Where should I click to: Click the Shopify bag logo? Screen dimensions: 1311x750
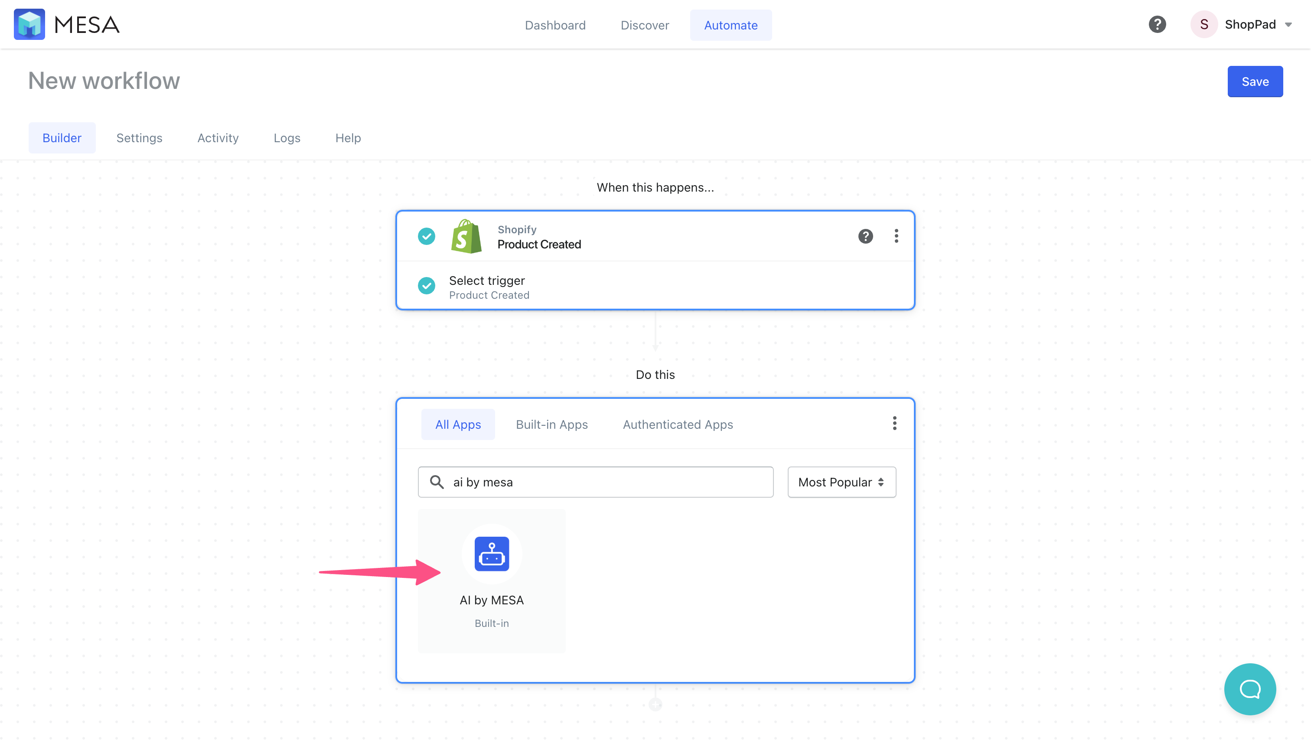point(466,236)
